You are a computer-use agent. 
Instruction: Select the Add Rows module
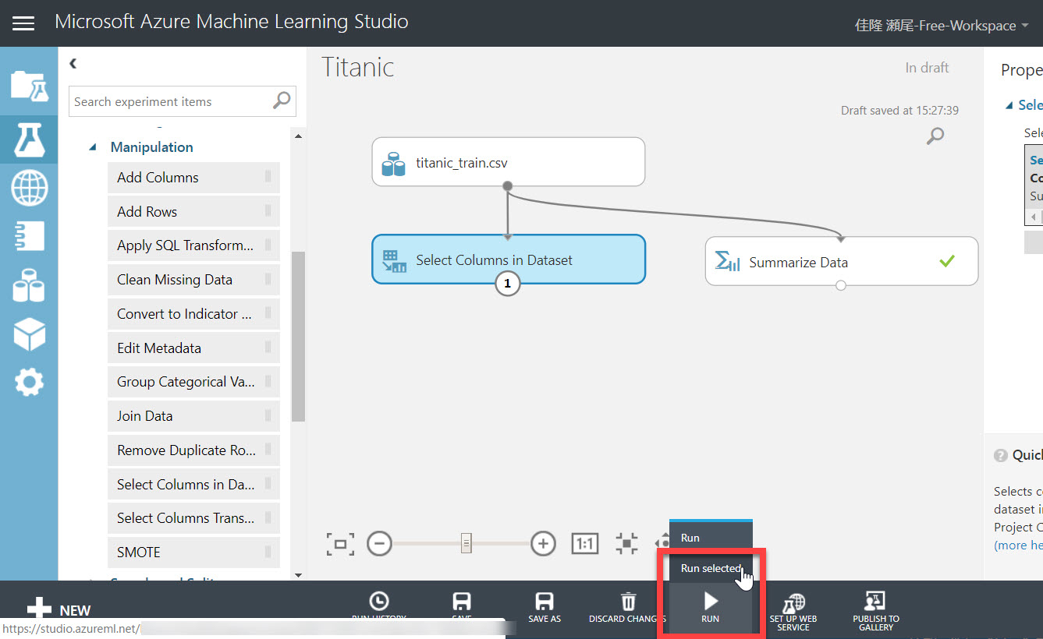(x=193, y=212)
